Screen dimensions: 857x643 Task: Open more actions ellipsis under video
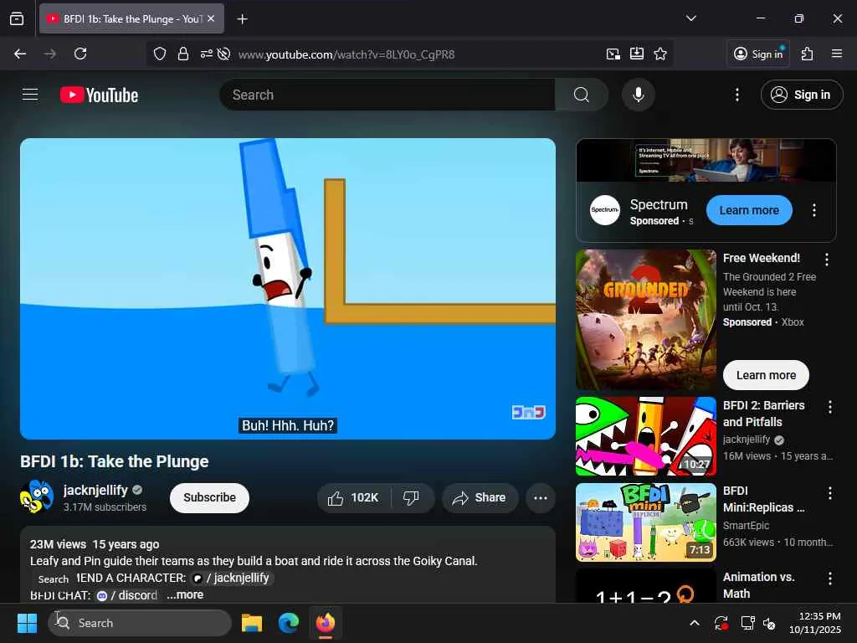click(x=540, y=497)
